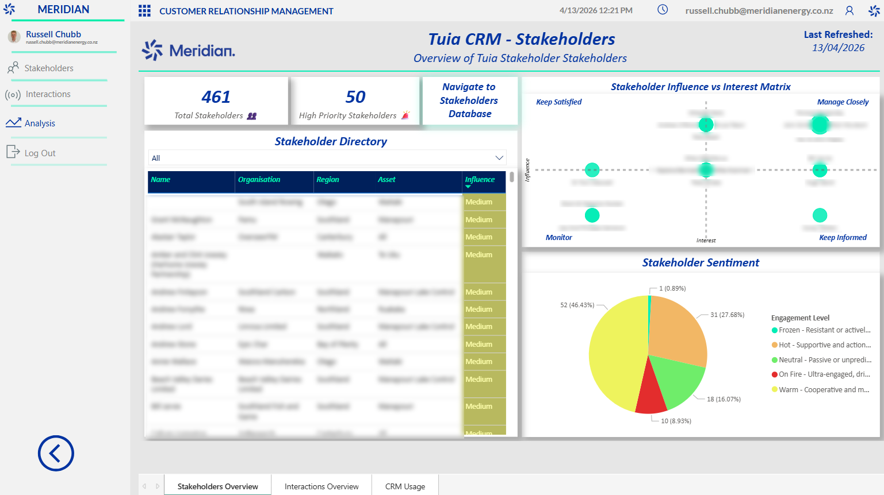The width and height of the screenshot is (884, 495).
Task: Click the clock icon in the top bar
Action: 663,10
